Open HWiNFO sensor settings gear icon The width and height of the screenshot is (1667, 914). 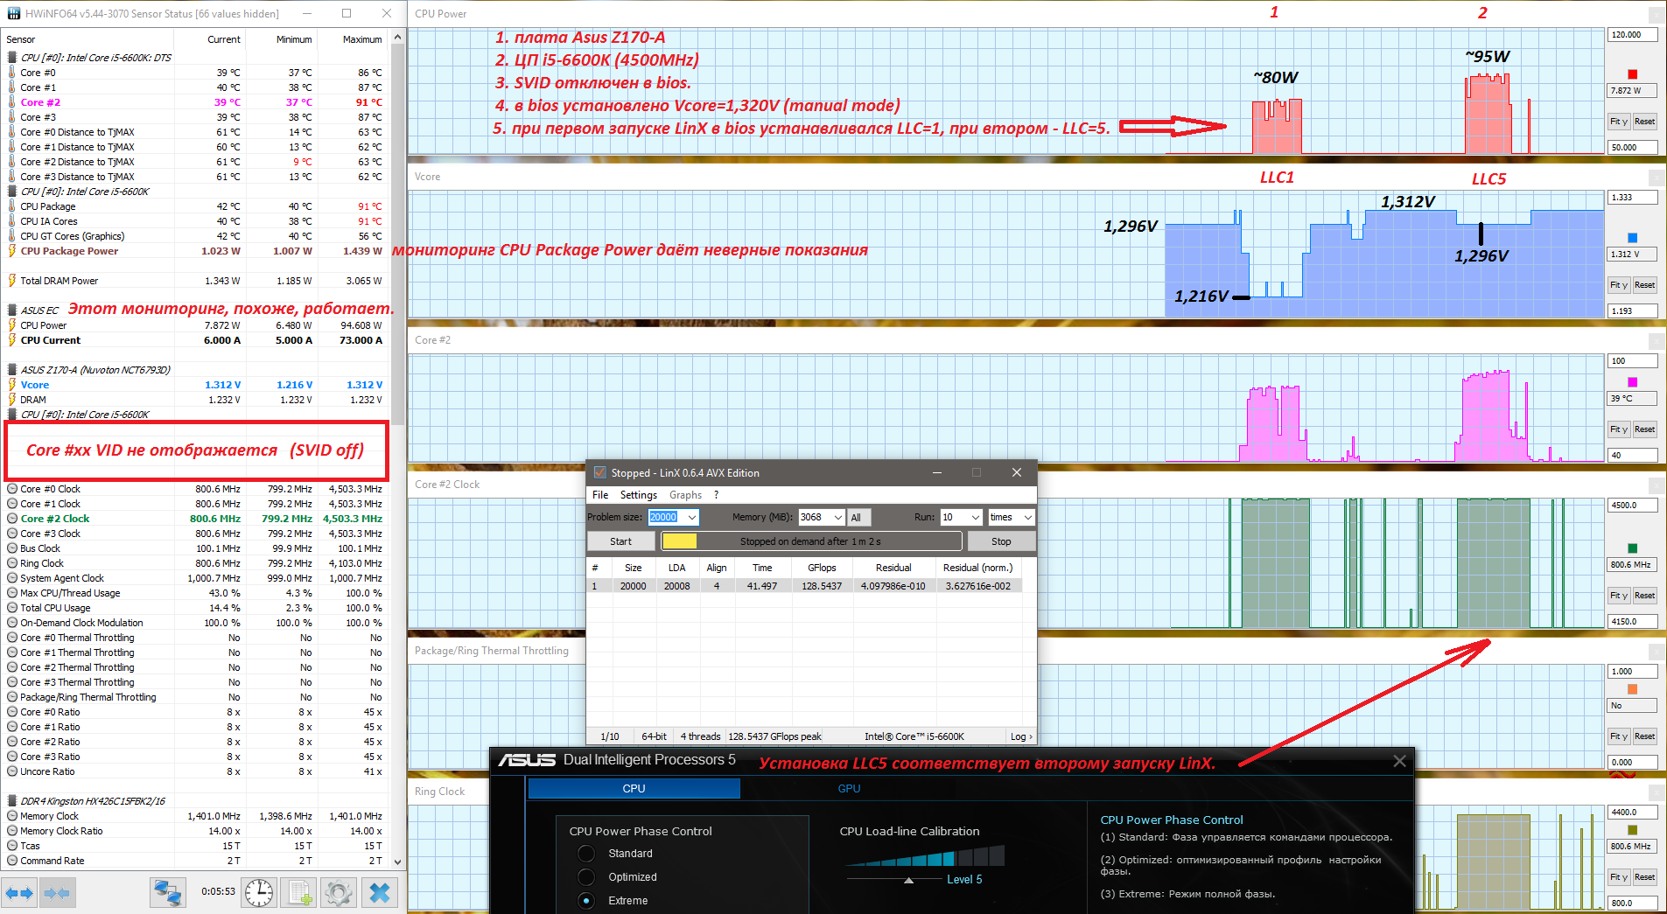(339, 893)
